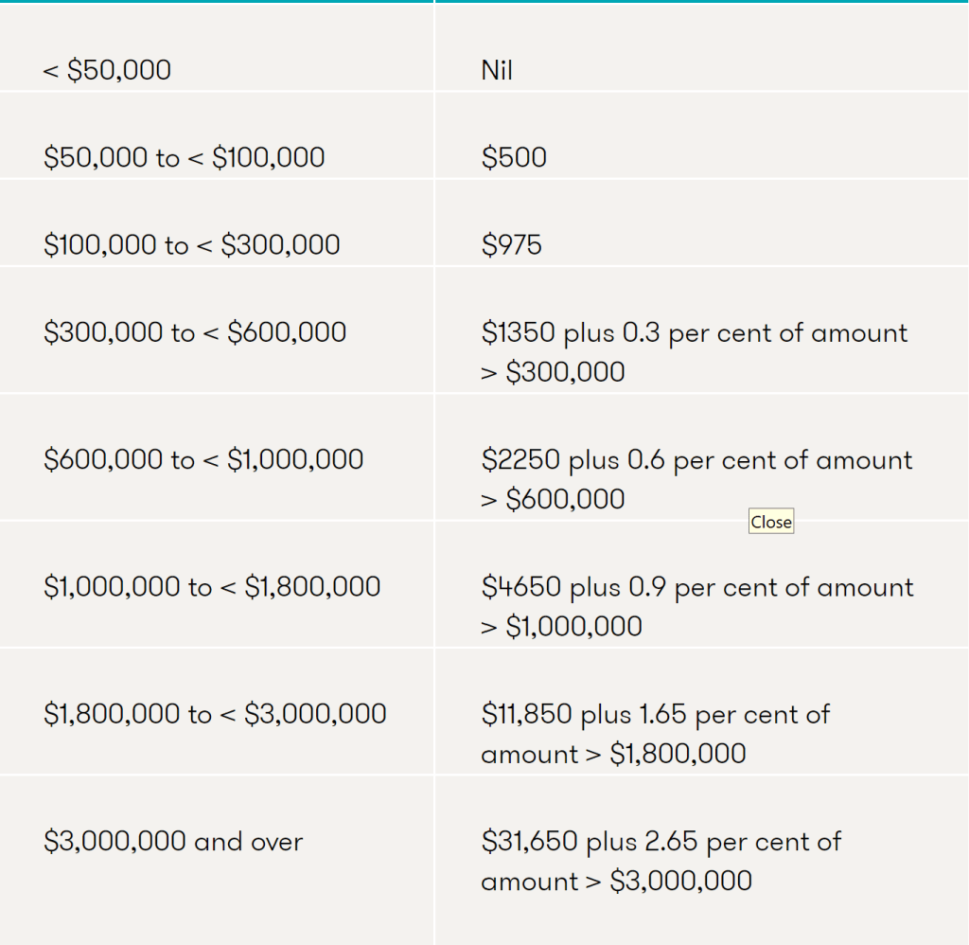
Task: Select the teal right column header bar
Action: (x=700, y=5)
